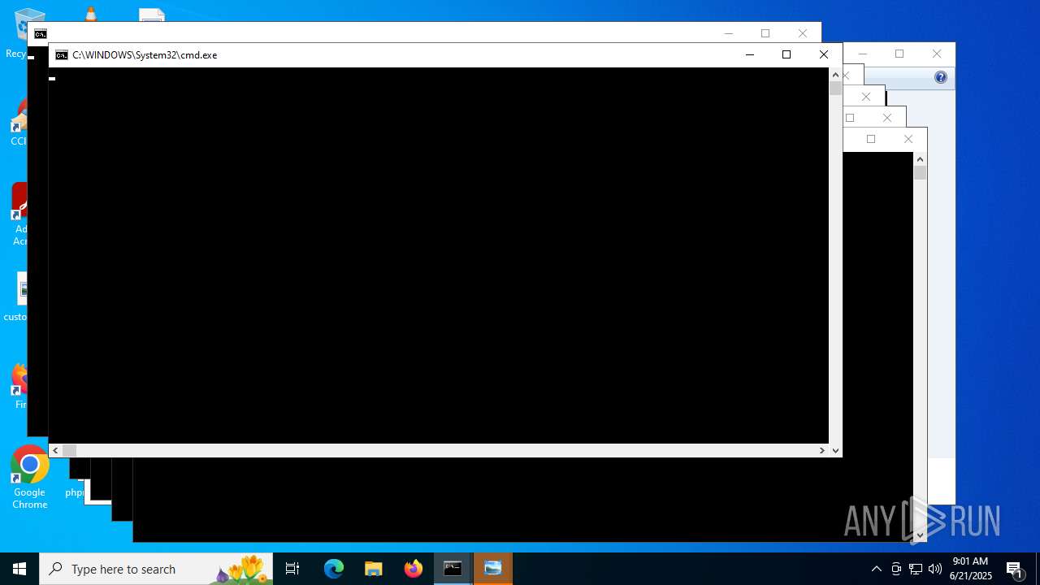Click the cmd.exe vertical scrollbar thumb
Image resolution: width=1040 pixels, height=585 pixels.
tap(835, 88)
